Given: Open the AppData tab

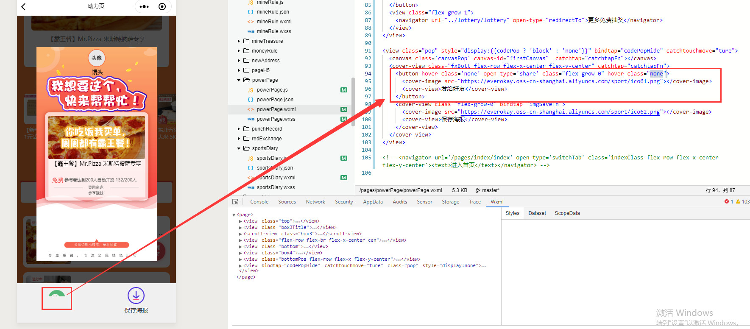Looking at the screenshot, I should click(x=373, y=202).
